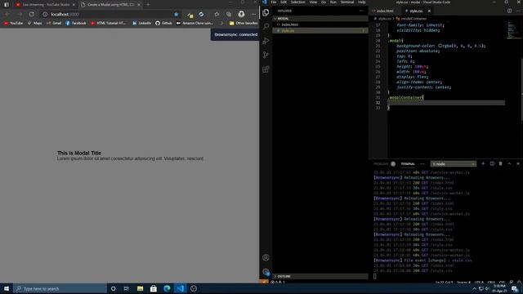
Task: Click the Windows taskbar search box
Action: 60,288
